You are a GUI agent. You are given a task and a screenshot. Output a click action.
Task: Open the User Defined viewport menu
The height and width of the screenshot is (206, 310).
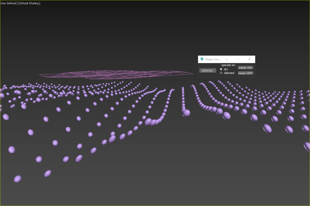9,3
